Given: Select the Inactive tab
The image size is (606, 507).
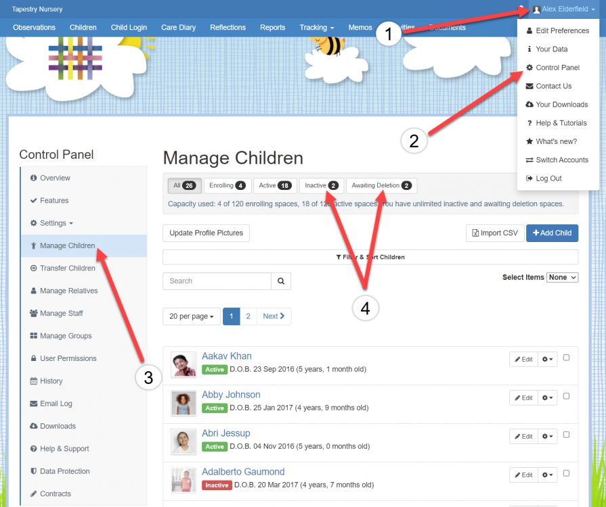Looking at the screenshot, I should coord(322,186).
